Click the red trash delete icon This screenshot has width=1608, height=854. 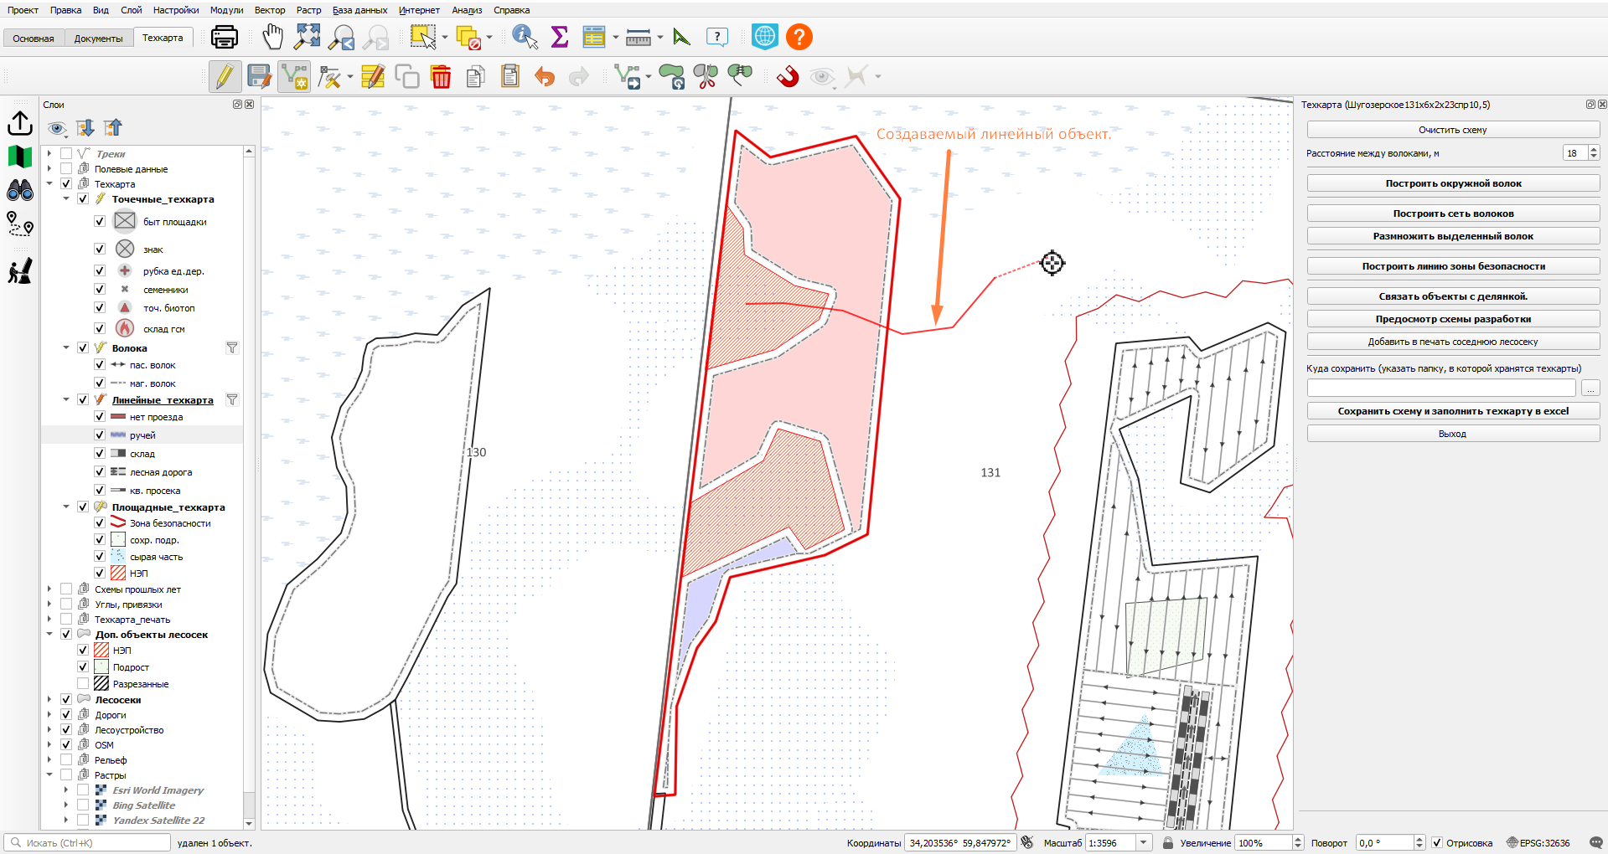(x=441, y=77)
